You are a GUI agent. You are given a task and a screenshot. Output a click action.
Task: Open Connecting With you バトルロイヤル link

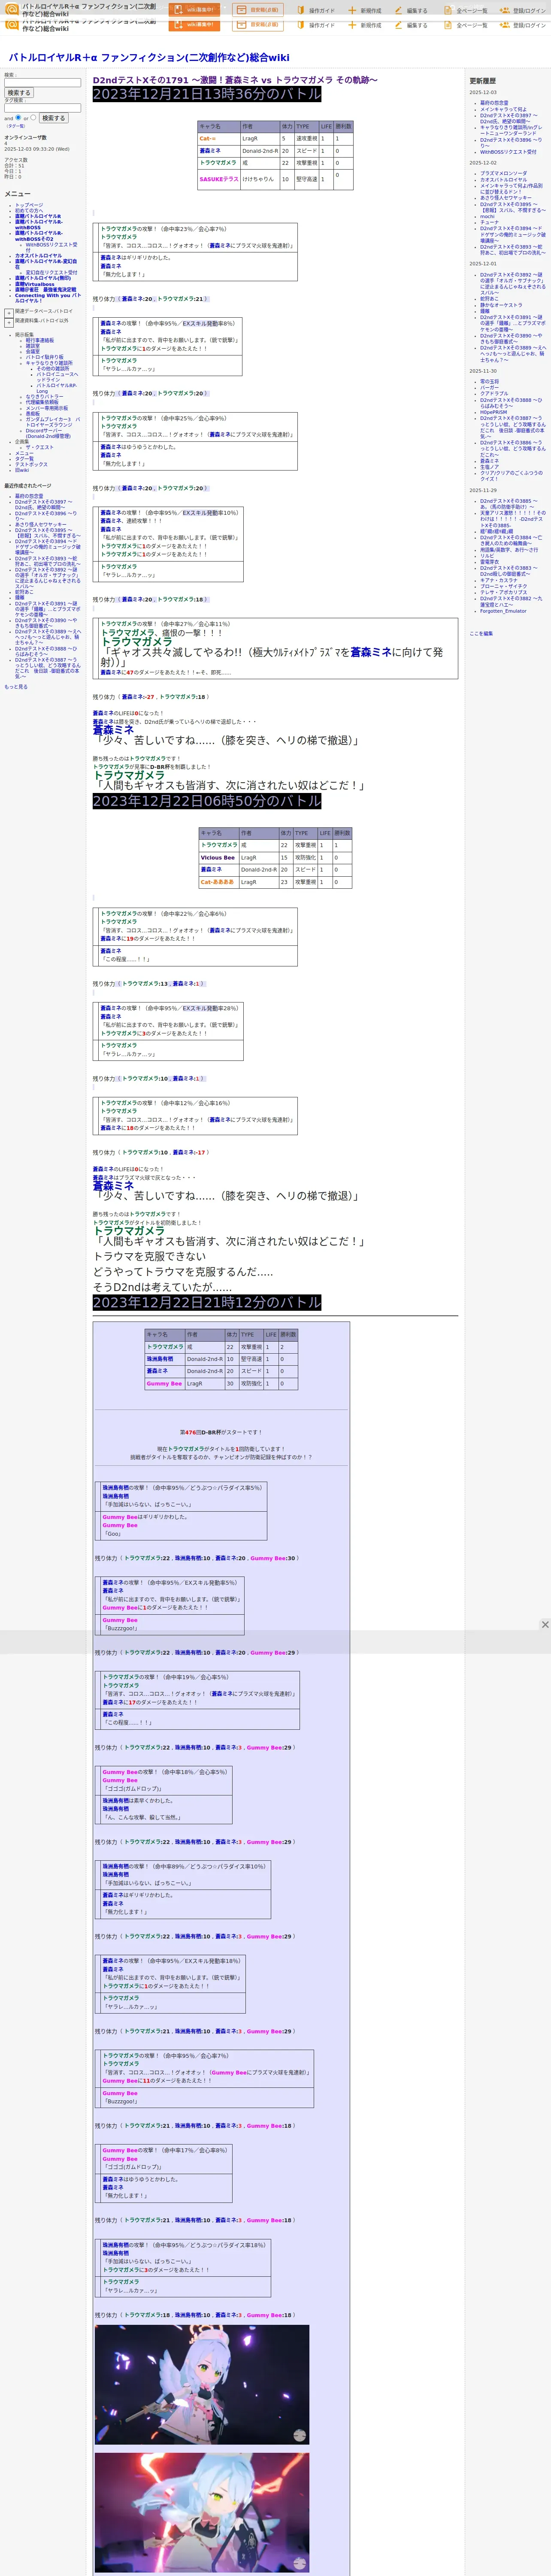click(48, 298)
